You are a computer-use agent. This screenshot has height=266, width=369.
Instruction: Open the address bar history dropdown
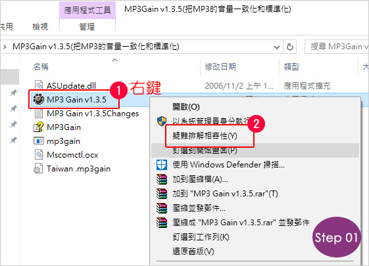277,47
